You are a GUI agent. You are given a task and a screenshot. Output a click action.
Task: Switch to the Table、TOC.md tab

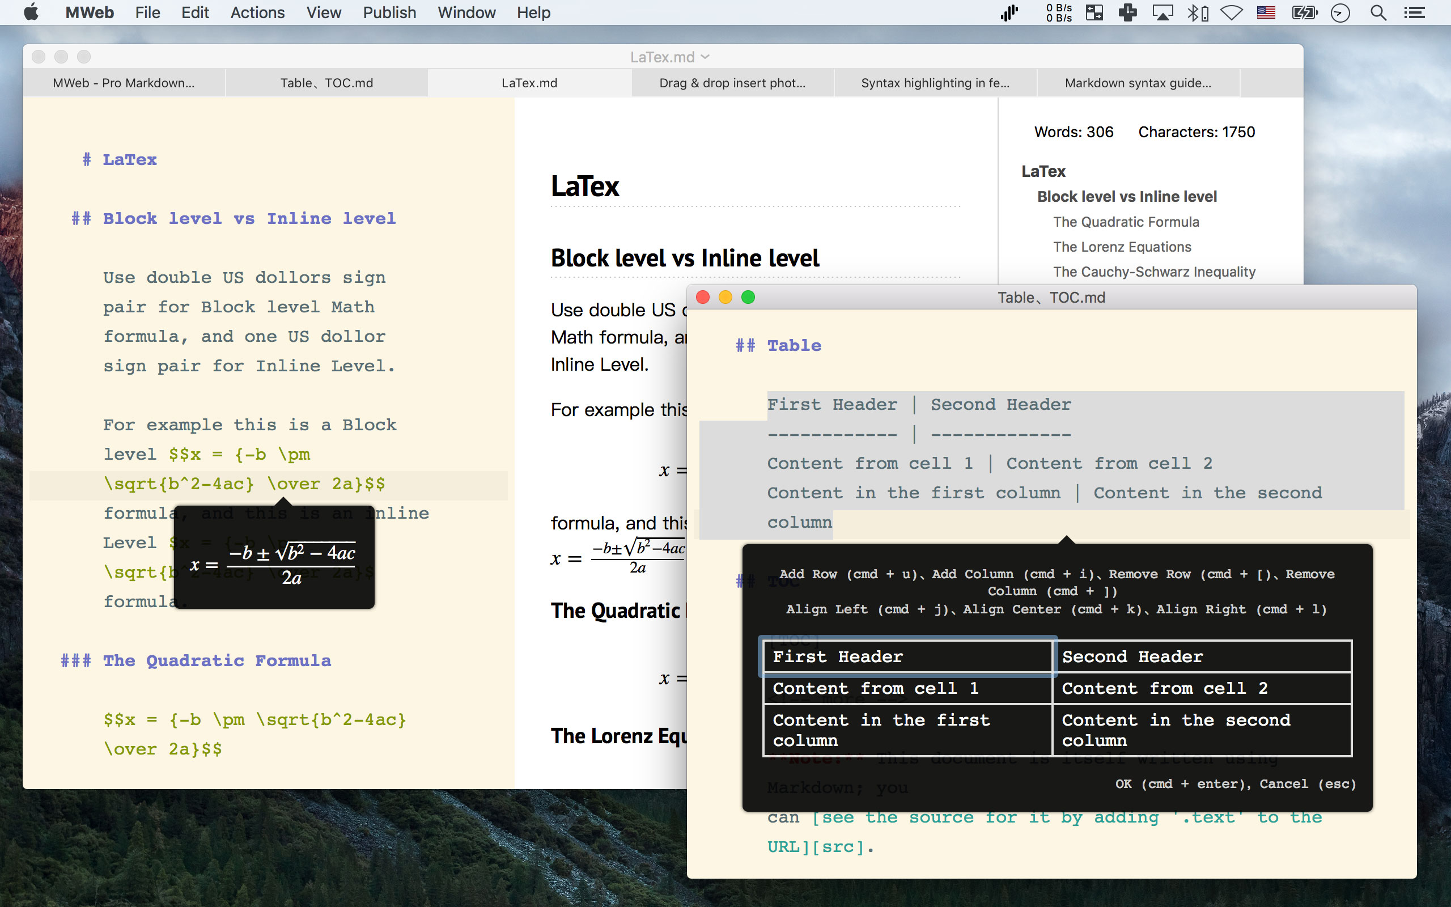tap(327, 83)
